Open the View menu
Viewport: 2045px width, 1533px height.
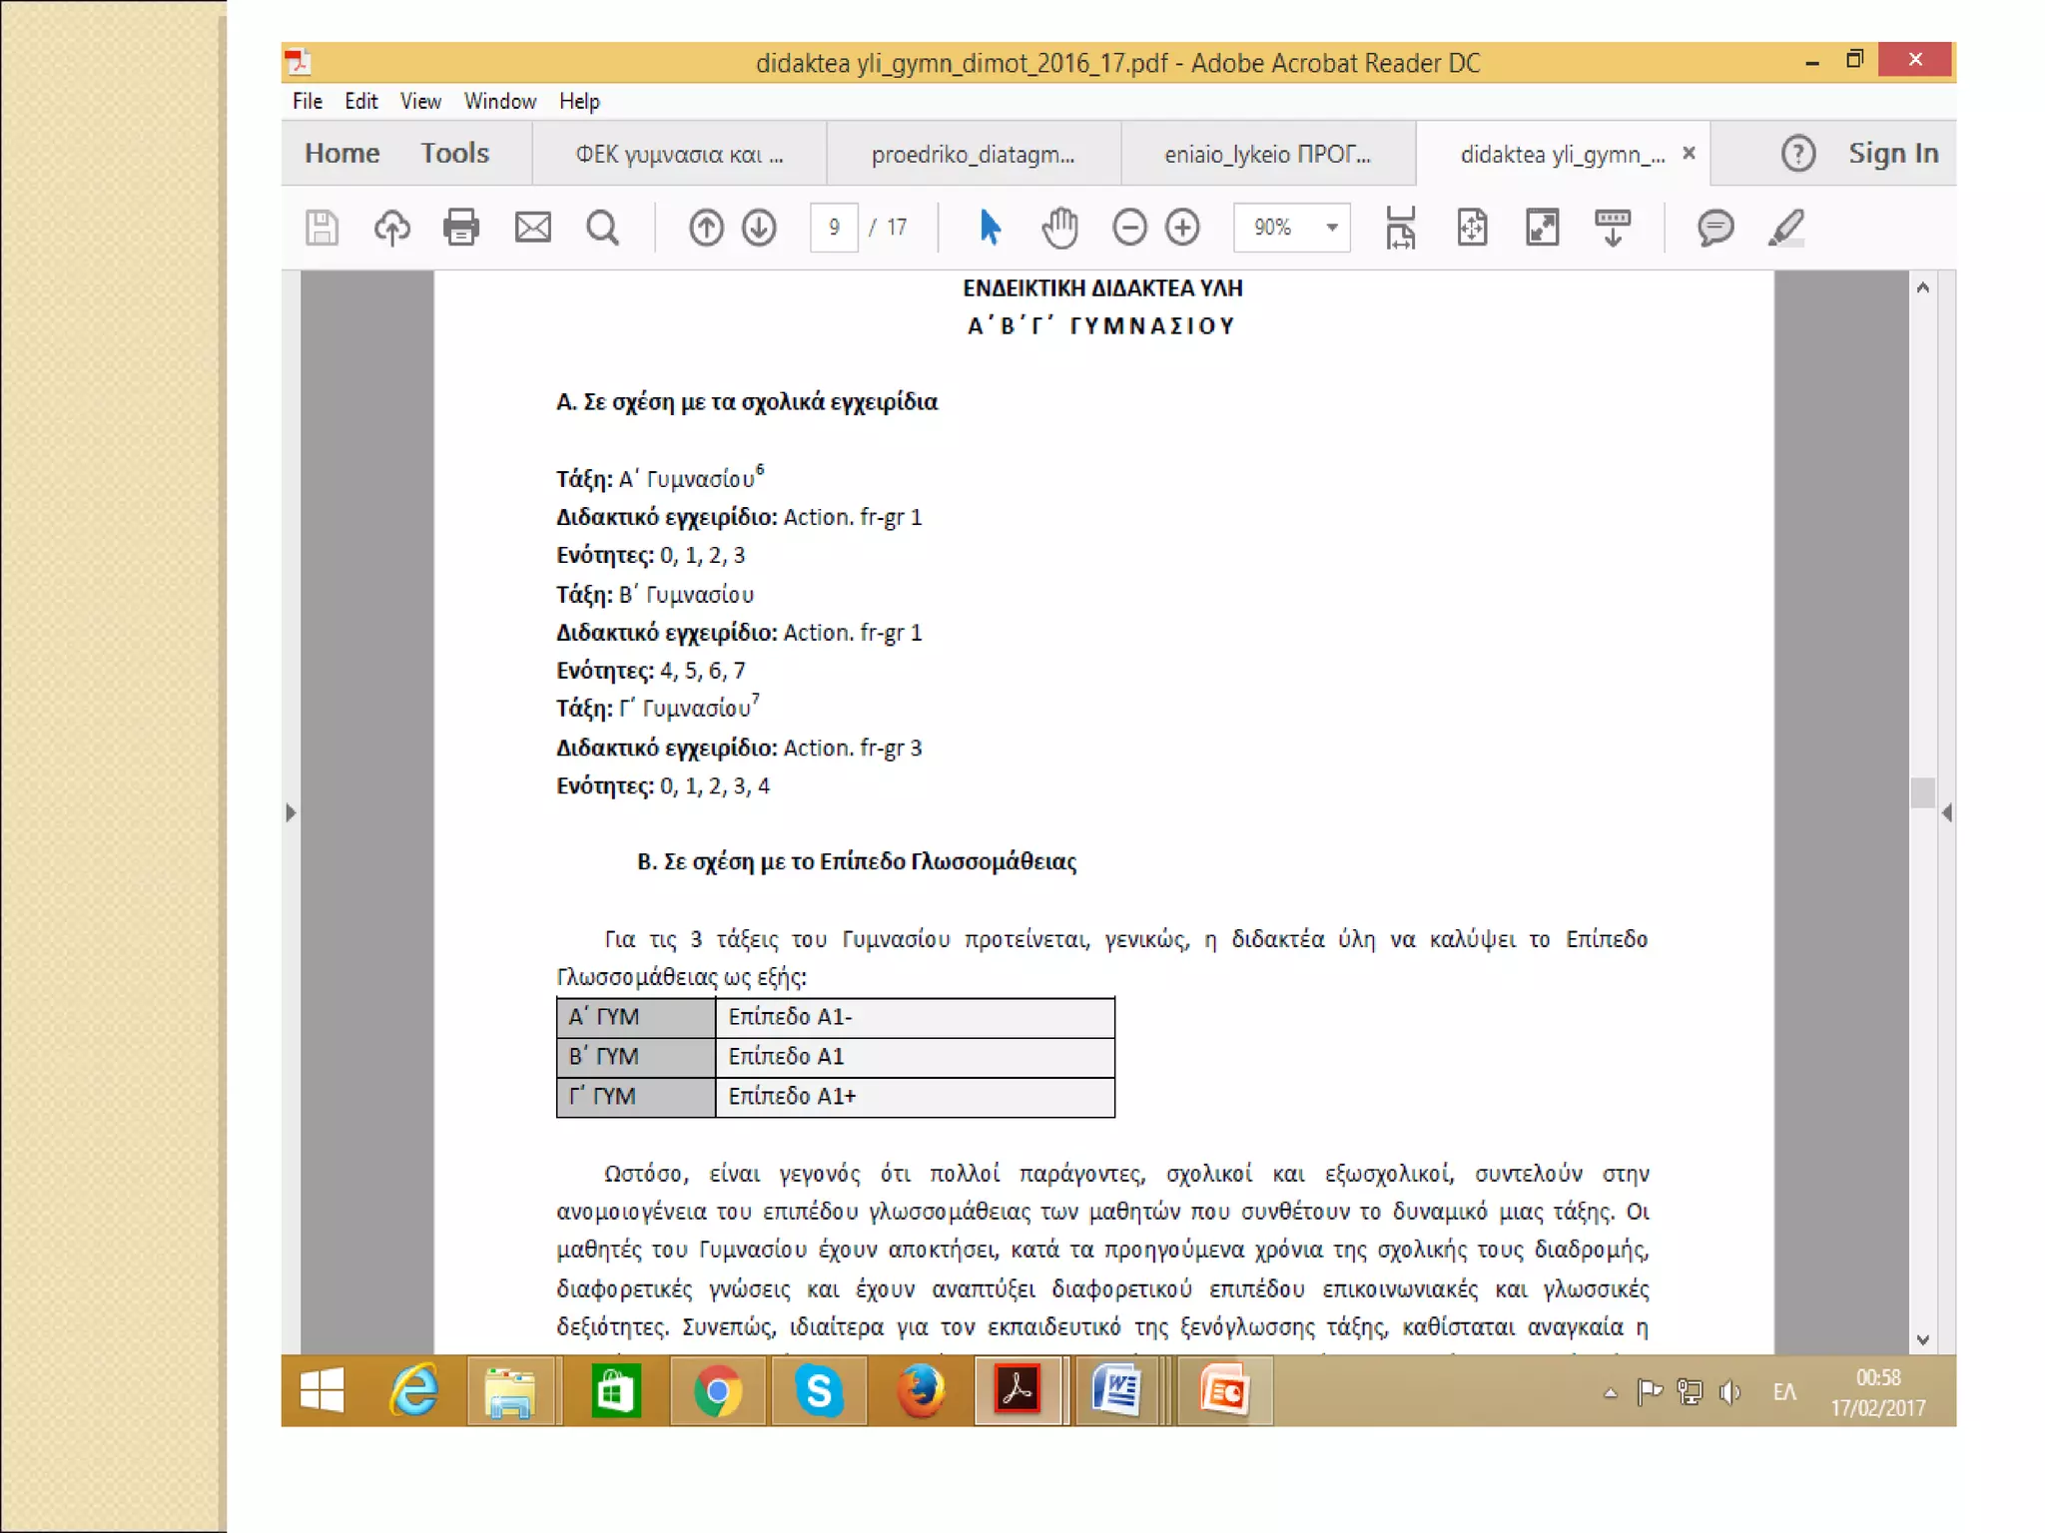(420, 101)
